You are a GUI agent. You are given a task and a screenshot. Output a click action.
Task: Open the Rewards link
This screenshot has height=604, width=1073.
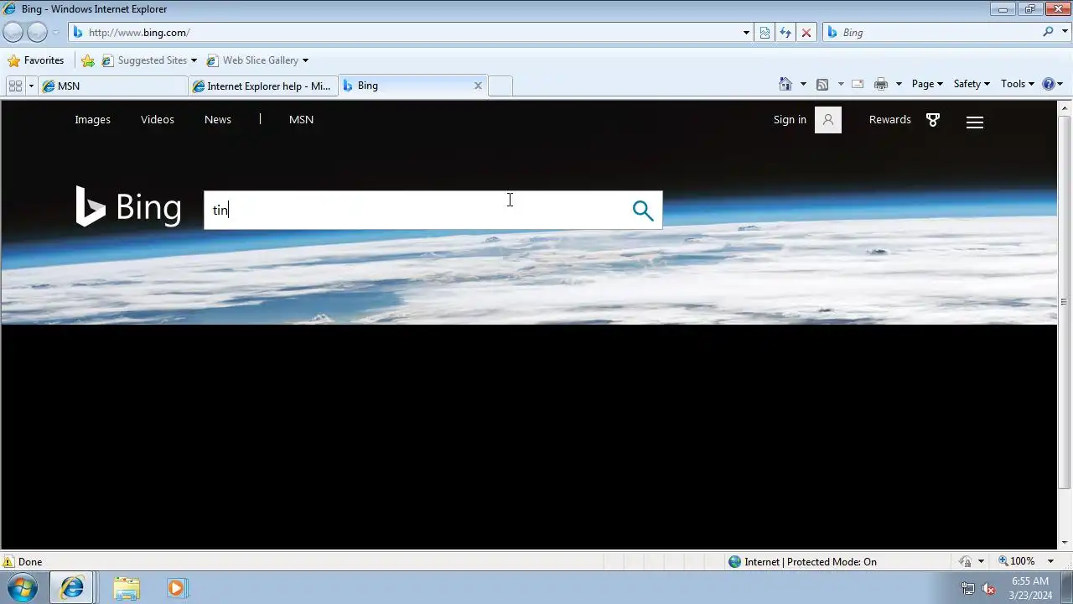890,119
